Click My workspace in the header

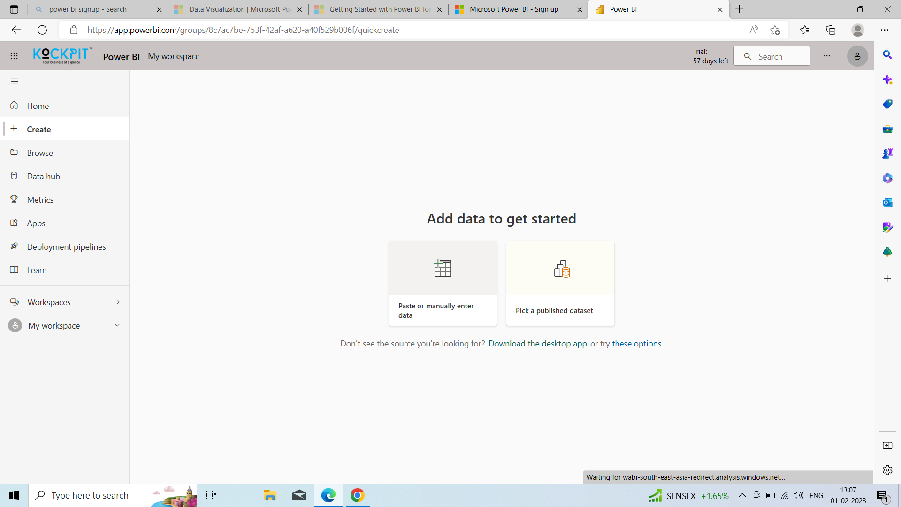click(x=174, y=56)
